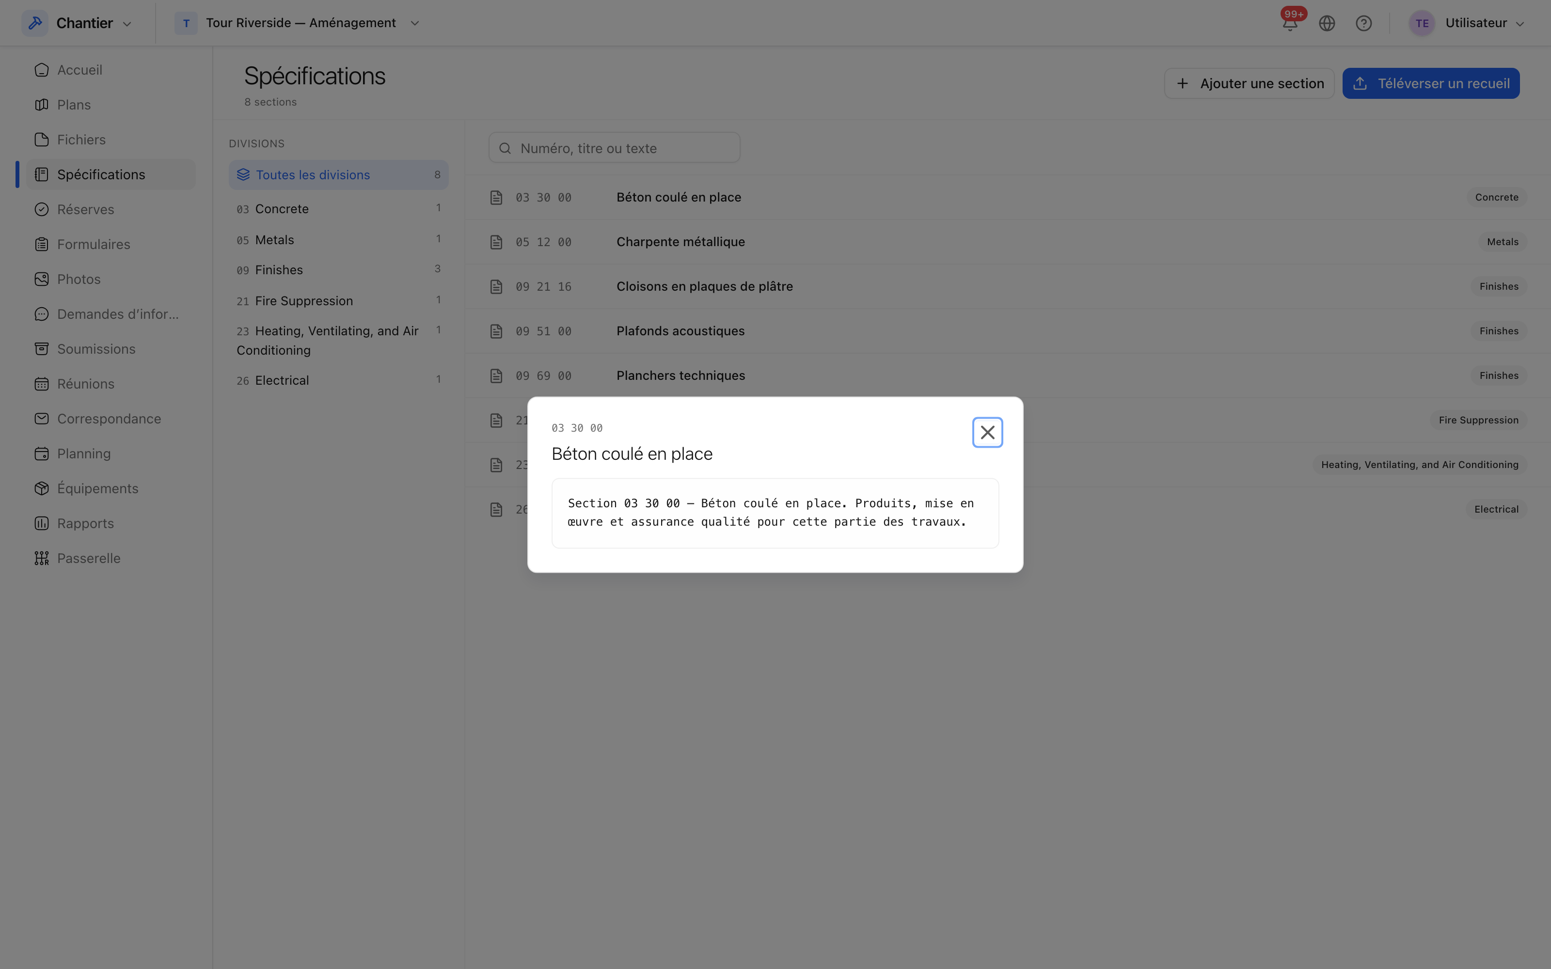Open Plafonds acoustiques row
Viewport: 1551px width, 969px height.
[x=1008, y=331]
